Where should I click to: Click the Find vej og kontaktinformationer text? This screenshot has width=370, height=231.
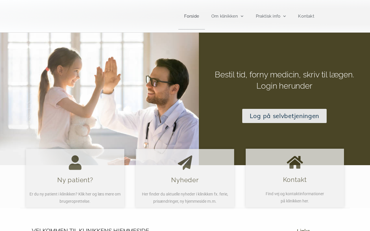click(x=295, y=194)
